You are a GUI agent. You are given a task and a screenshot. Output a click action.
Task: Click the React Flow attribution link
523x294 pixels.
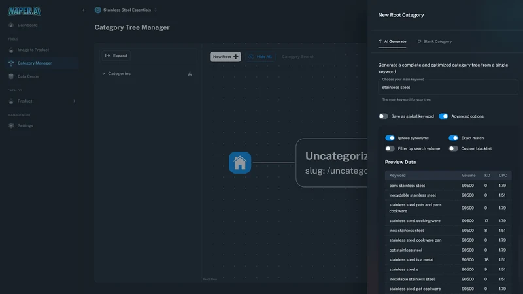click(210, 280)
